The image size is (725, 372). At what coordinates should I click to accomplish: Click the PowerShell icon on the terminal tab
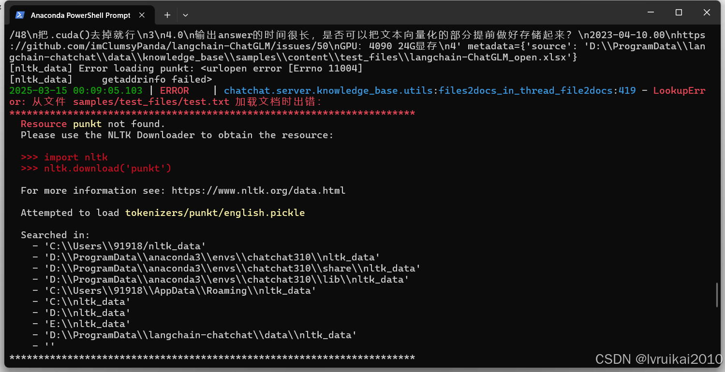20,15
